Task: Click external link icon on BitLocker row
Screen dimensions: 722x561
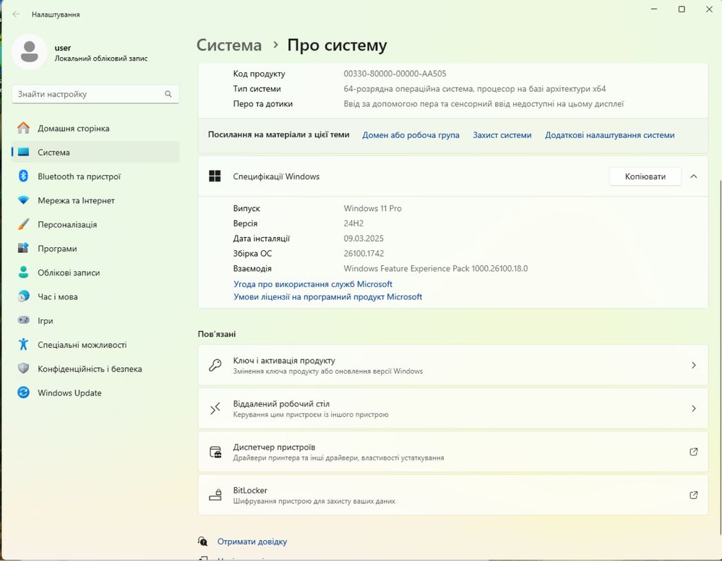Action: (x=693, y=495)
